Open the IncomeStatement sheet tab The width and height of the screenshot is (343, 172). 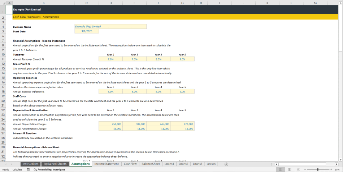[106, 164]
